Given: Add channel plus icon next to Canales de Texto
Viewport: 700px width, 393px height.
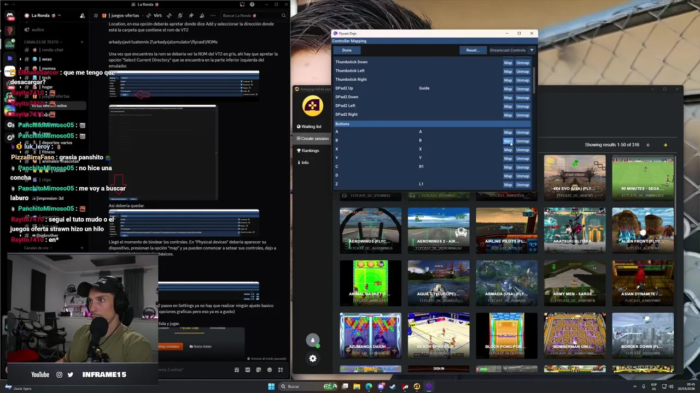Looking at the screenshot, I should (81, 42).
